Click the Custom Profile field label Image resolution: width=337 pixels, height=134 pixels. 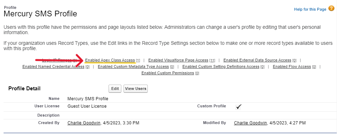click(x=211, y=106)
